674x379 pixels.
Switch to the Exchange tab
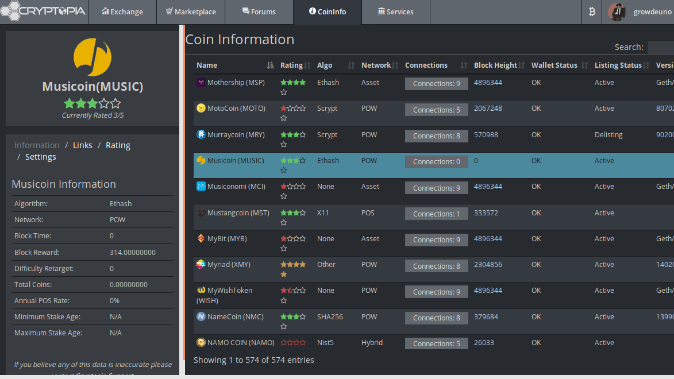(x=122, y=11)
